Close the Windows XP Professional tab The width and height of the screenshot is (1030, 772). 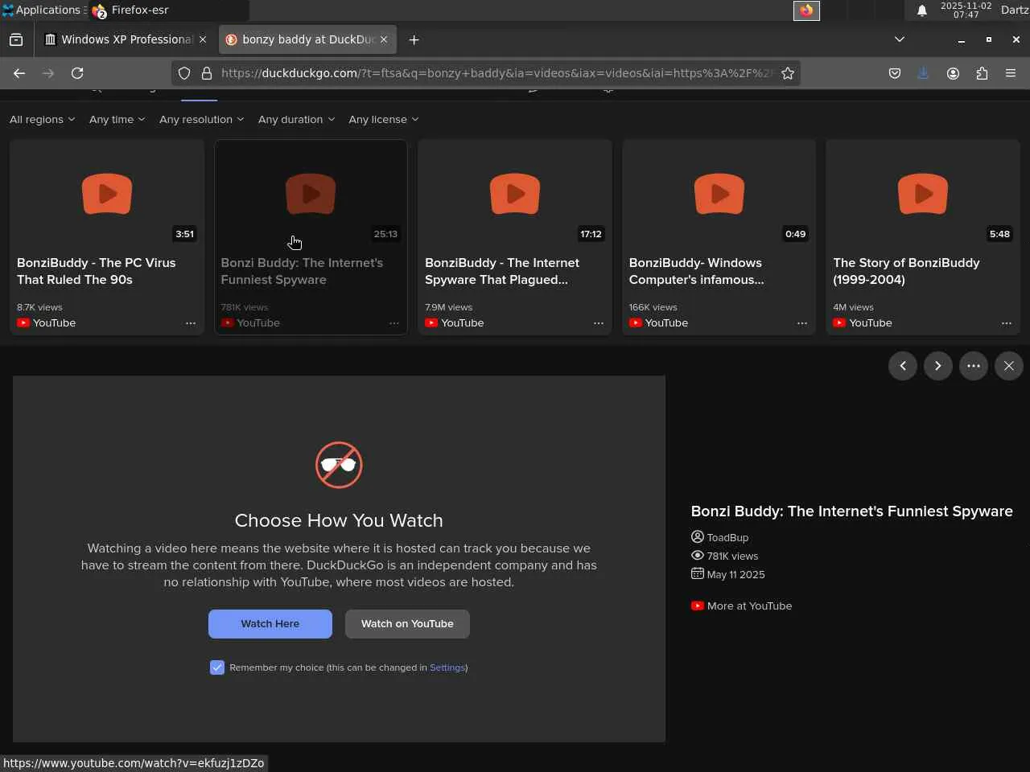203,39
